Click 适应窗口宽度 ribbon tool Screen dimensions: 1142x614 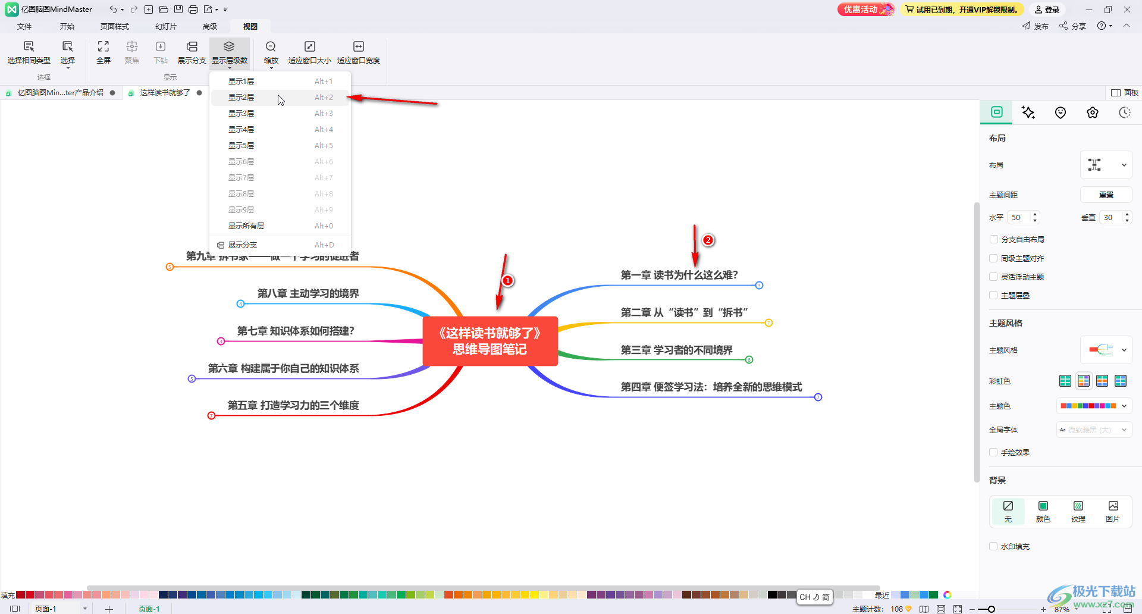click(x=359, y=52)
